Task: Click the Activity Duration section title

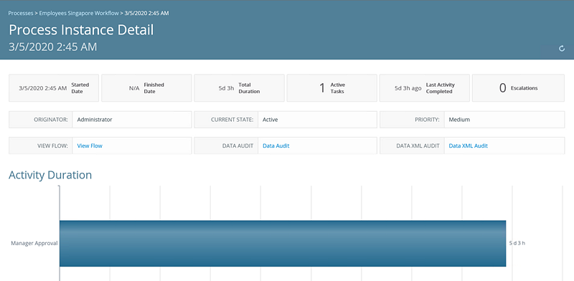Action: pyautogui.click(x=50, y=175)
